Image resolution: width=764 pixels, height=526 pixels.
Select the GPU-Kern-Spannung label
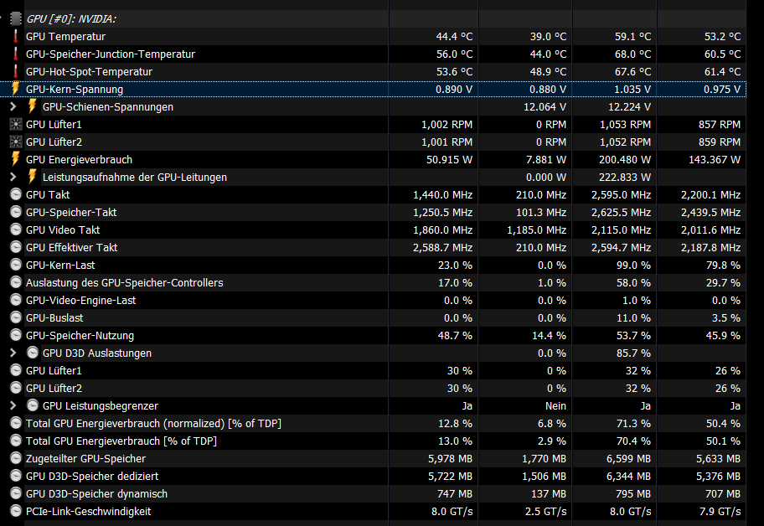click(x=75, y=89)
